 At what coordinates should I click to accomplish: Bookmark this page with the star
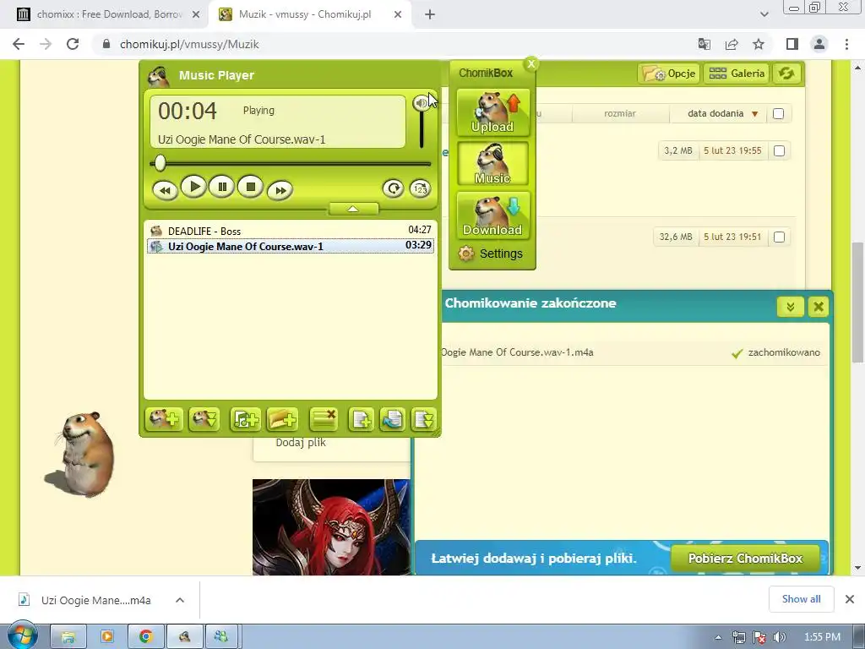759,44
